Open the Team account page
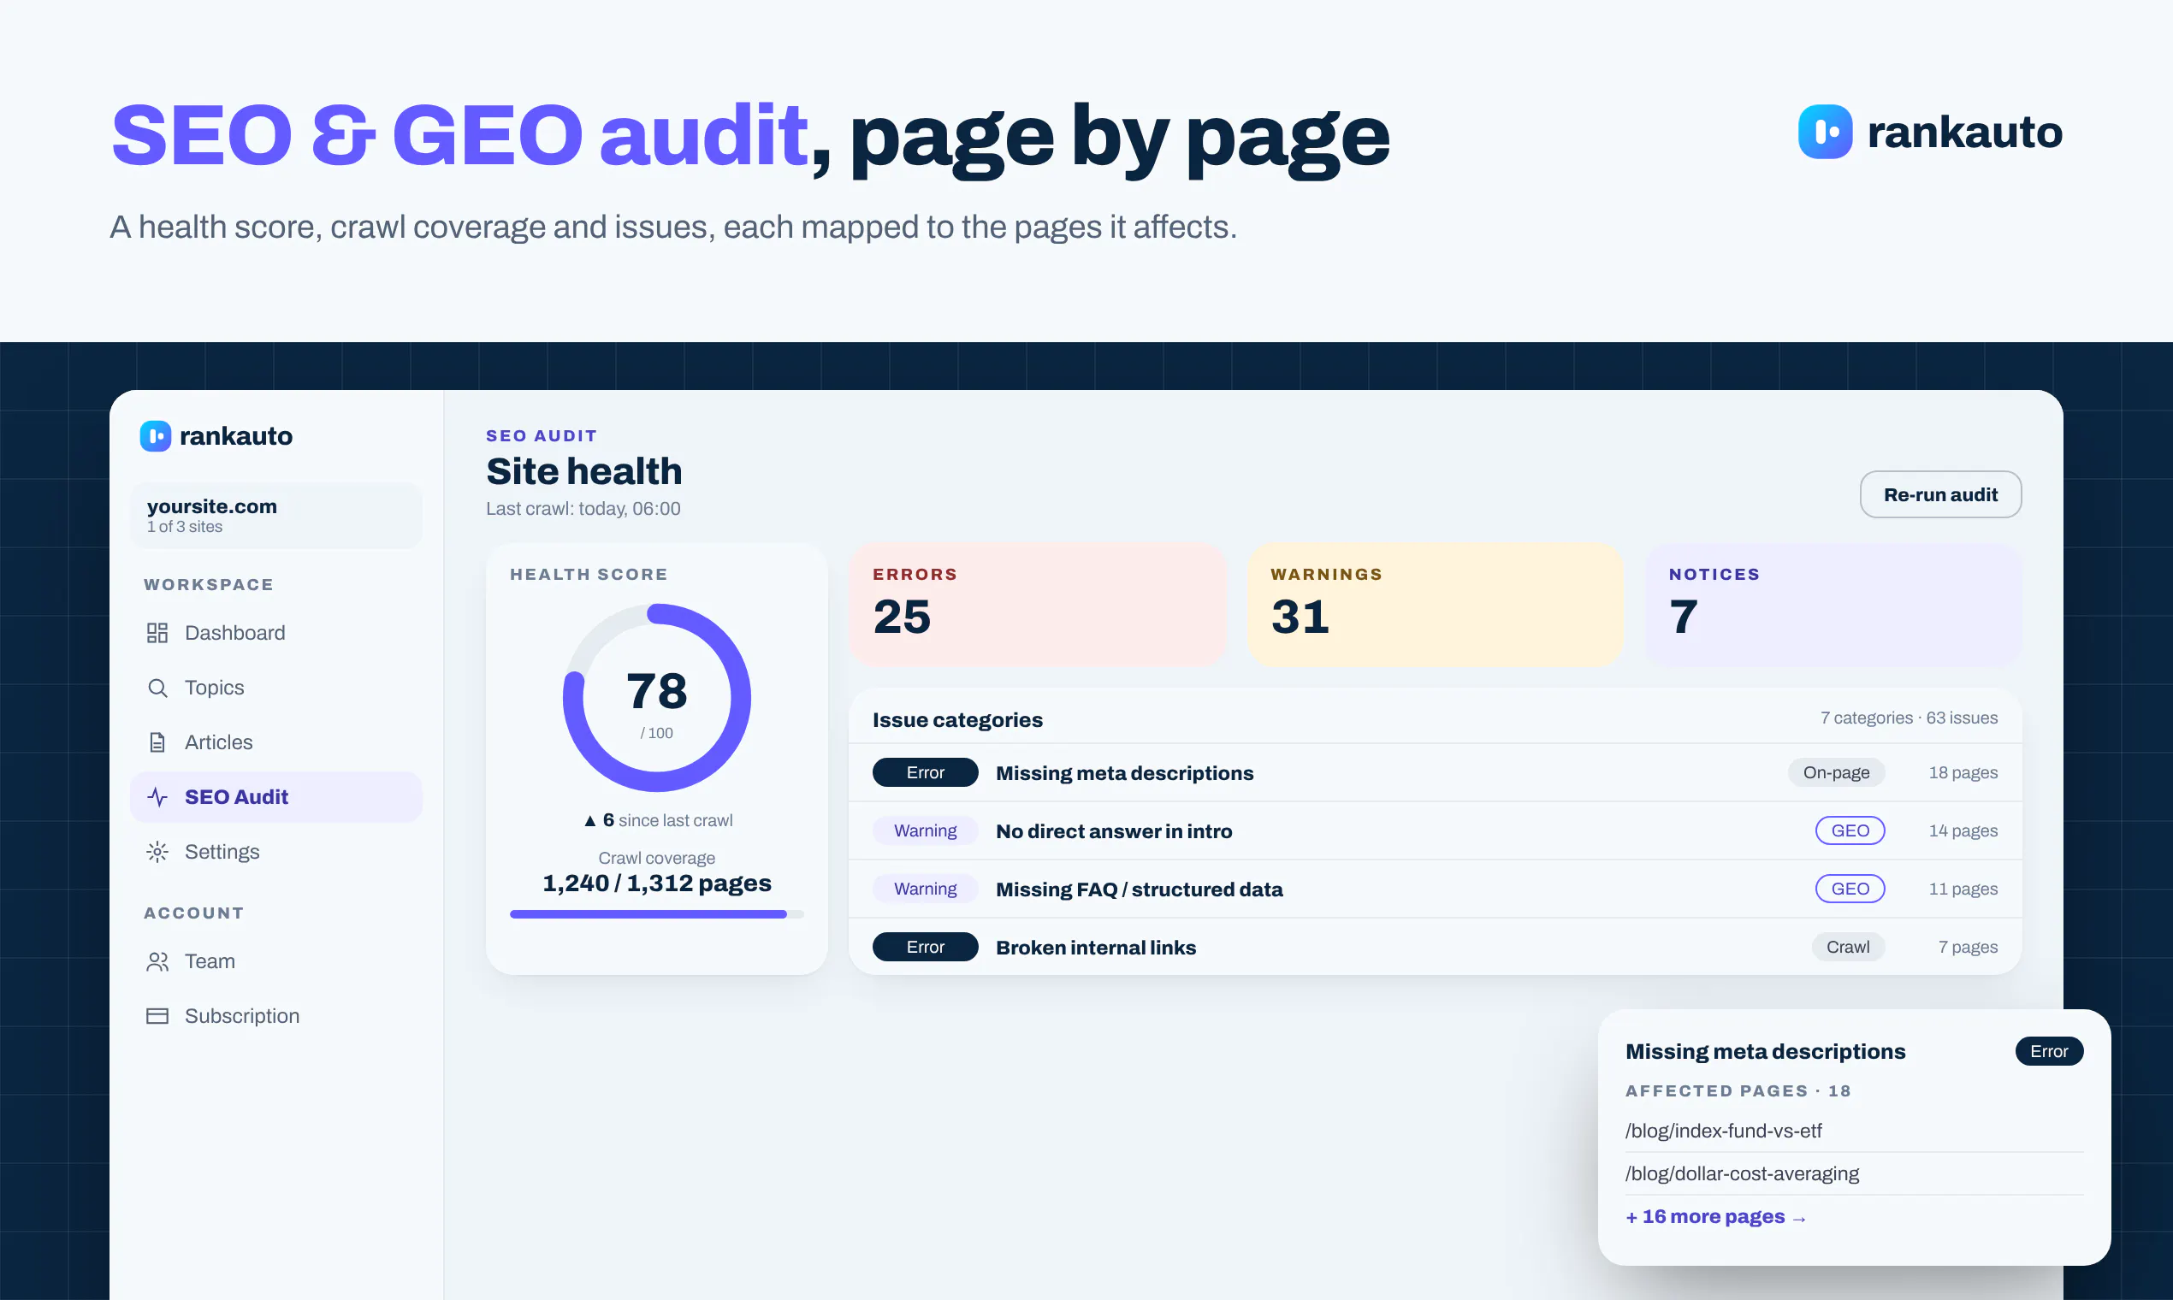Image resolution: width=2173 pixels, height=1300 pixels. click(276, 961)
